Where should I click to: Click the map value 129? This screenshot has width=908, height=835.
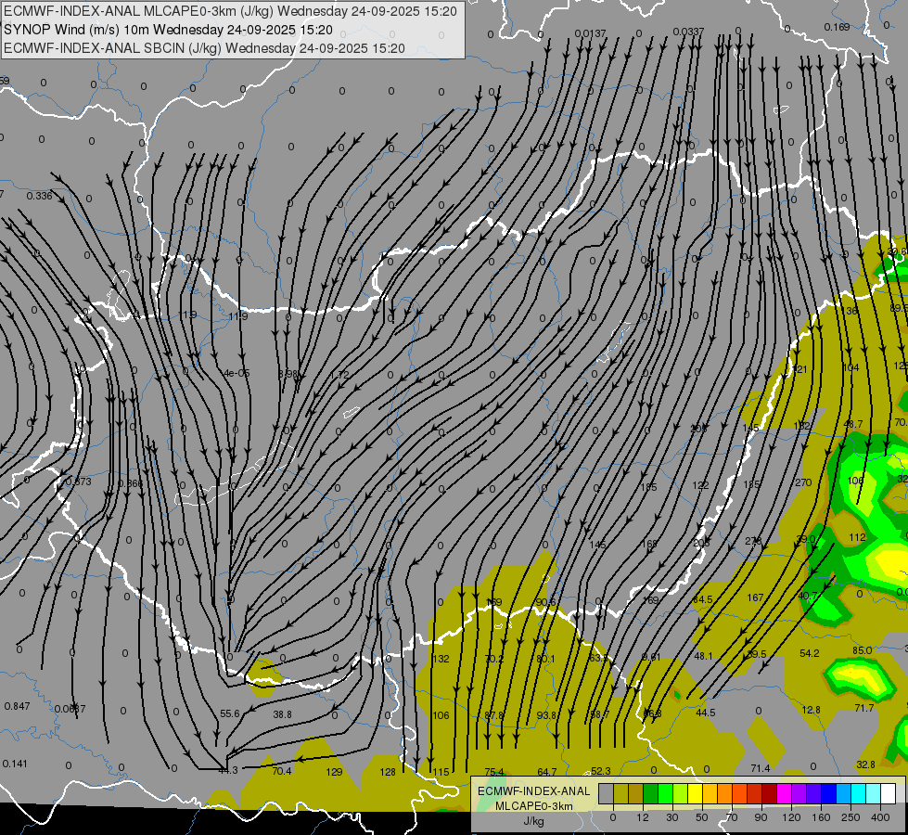coord(334,772)
